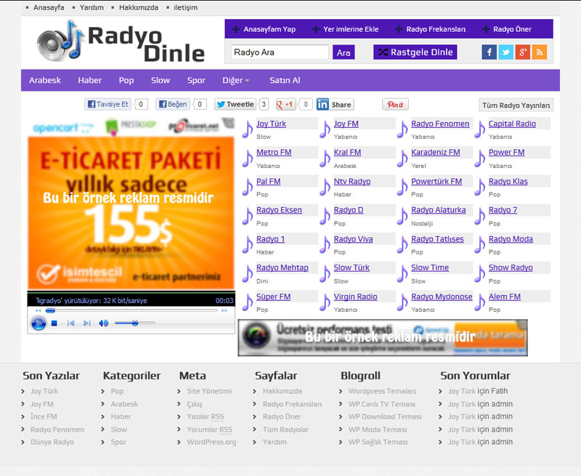This screenshot has width=581, height=476.
Task: Focus the Radyo Ara search field
Action: click(280, 52)
